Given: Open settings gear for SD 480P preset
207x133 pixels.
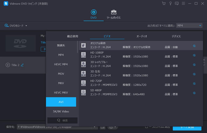Looking at the screenshot, I should click(x=194, y=93).
